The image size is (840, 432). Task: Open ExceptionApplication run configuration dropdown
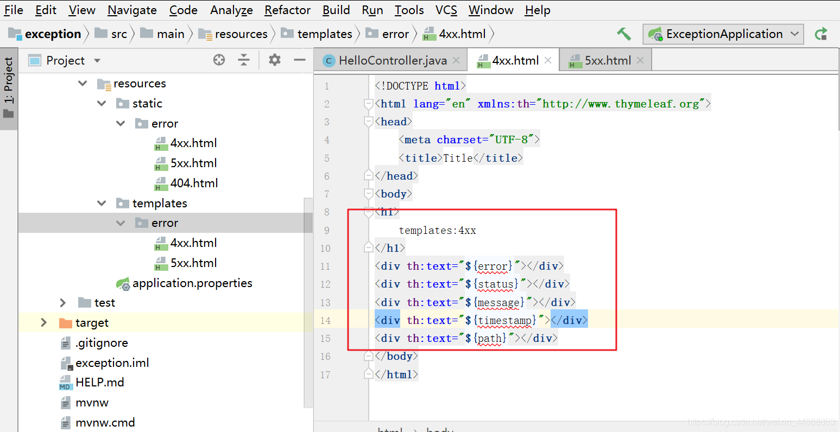(x=723, y=34)
